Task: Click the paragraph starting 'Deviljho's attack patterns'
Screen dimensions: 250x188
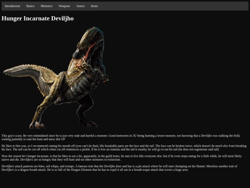Action: click(119, 168)
